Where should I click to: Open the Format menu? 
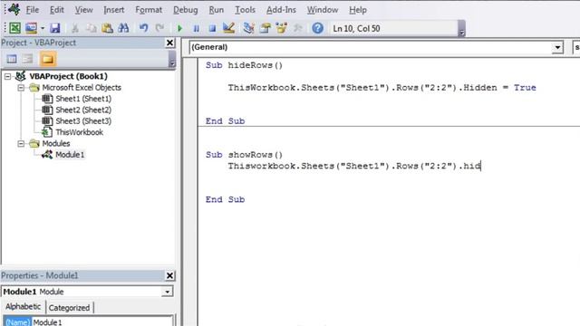tap(149, 10)
